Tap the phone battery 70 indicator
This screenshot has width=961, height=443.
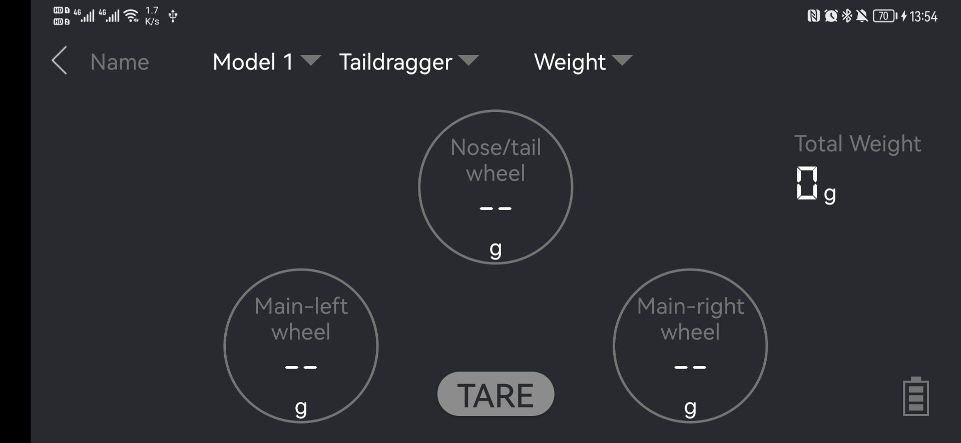[x=885, y=16]
